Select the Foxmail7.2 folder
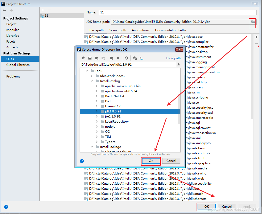 coord(113,106)
